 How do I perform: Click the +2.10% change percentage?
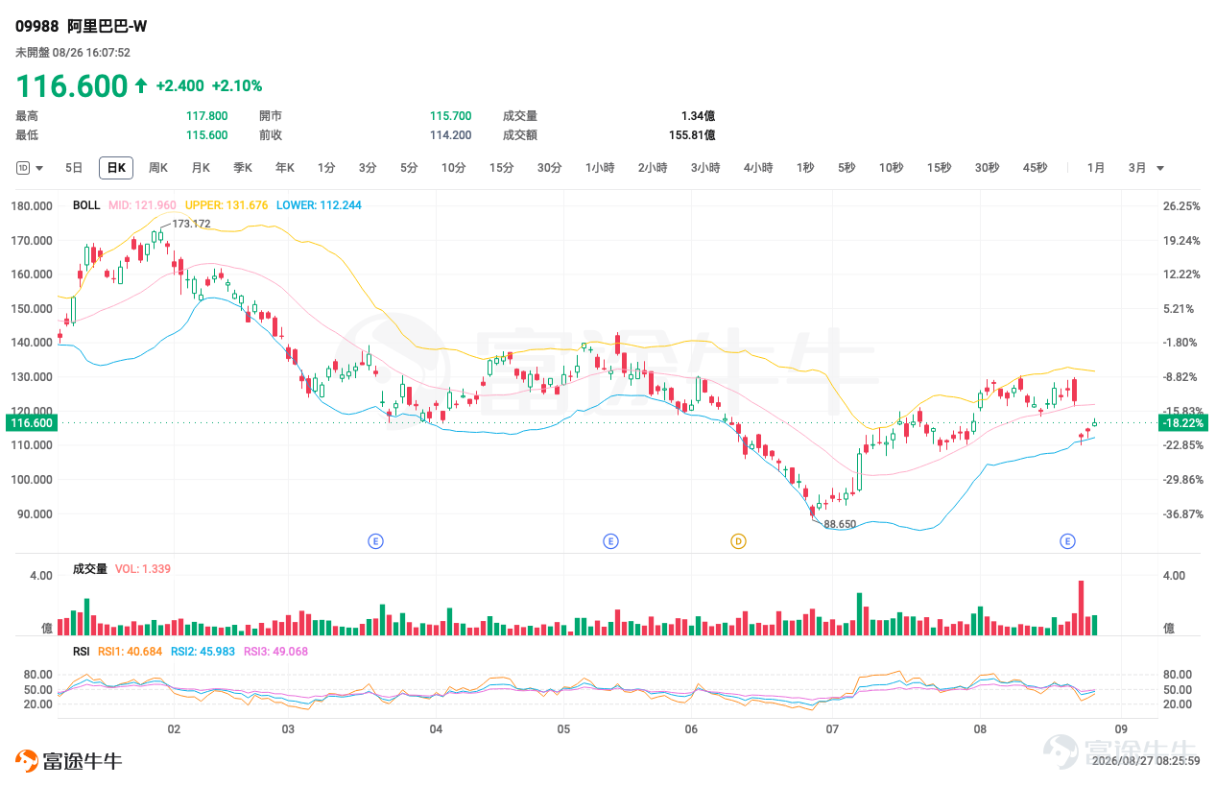point(237,85)
